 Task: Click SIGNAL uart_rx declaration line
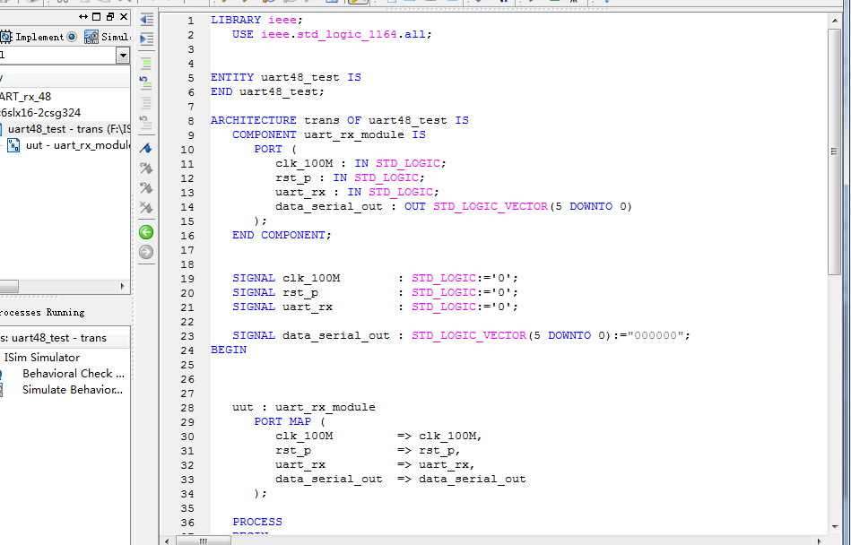(376, 307)
